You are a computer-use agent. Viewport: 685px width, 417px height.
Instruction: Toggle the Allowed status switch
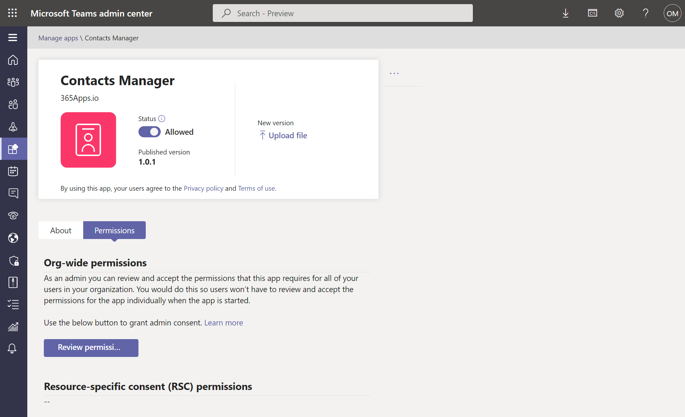tap(150, 132)
